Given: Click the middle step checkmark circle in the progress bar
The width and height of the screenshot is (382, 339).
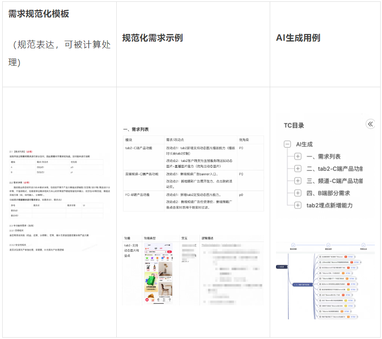Looking at the screenshot, I should click(328, 245).
